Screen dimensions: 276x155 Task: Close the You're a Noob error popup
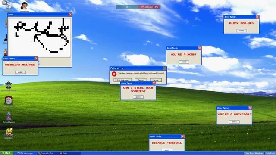(199, 48)
